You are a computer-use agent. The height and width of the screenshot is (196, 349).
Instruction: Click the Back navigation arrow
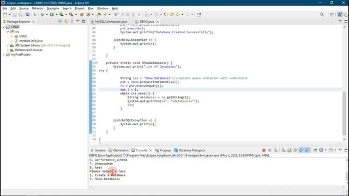[x=178, y=15]
